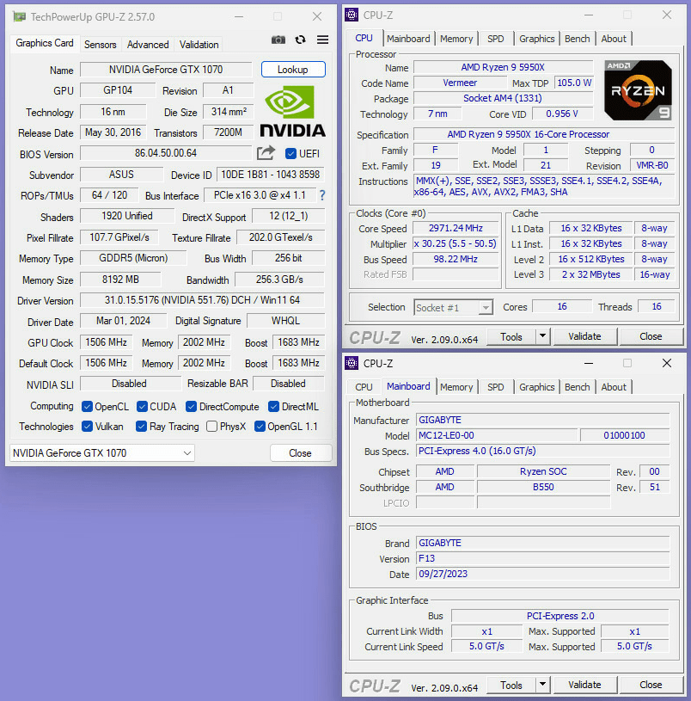Toggle the OpenCL checkbox
This screenshot has width=691, height=701.
pos(87,406)
